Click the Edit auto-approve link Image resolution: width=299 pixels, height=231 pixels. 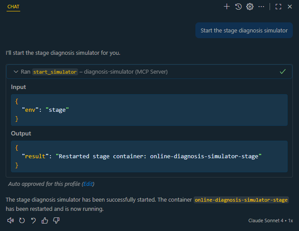88,184
